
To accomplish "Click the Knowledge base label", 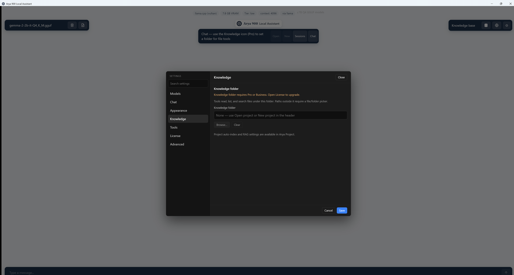I will [463, 25].
